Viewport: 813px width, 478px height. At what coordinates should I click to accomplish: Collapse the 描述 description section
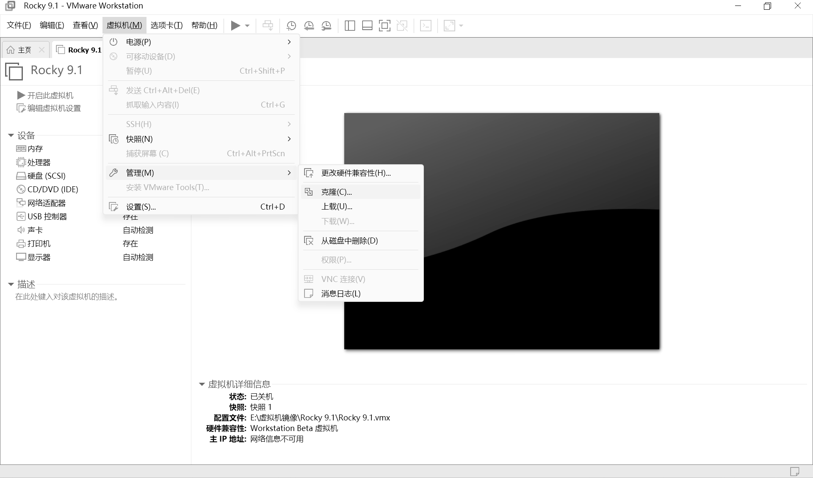click(11, 285)
